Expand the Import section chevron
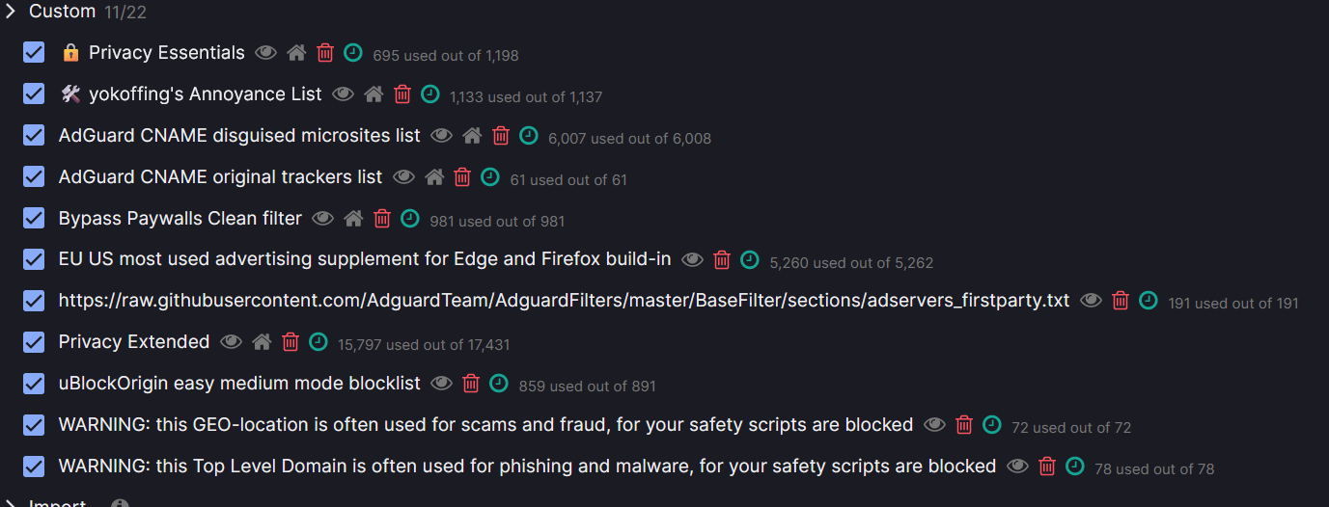The image size is (1329, 507). pos(11,504)
